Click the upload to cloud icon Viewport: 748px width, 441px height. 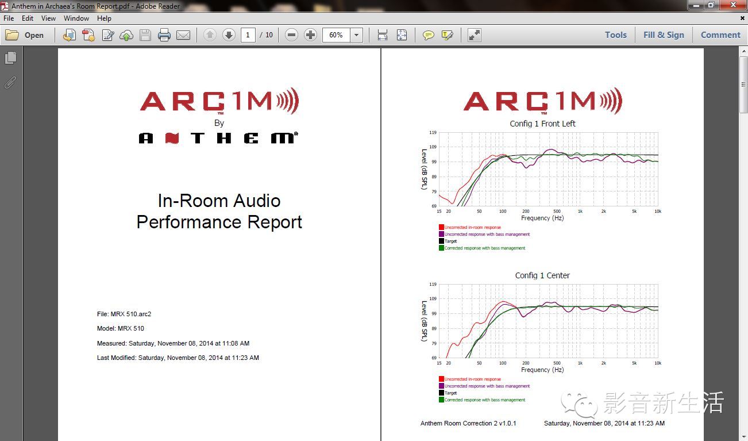click(x=126, y=35)
